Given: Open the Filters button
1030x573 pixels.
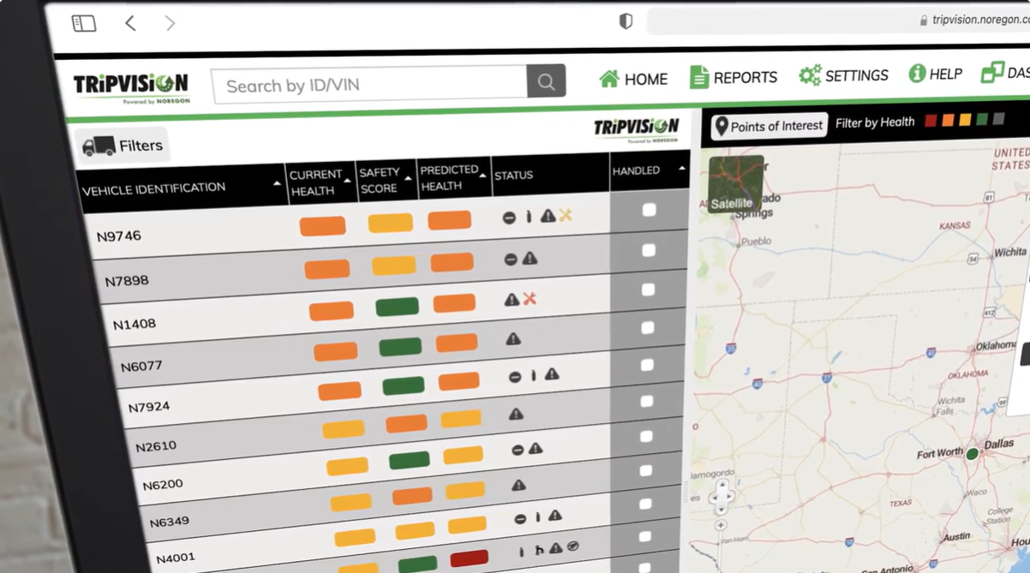Looking at the screenshot, I should coord(122,146).
